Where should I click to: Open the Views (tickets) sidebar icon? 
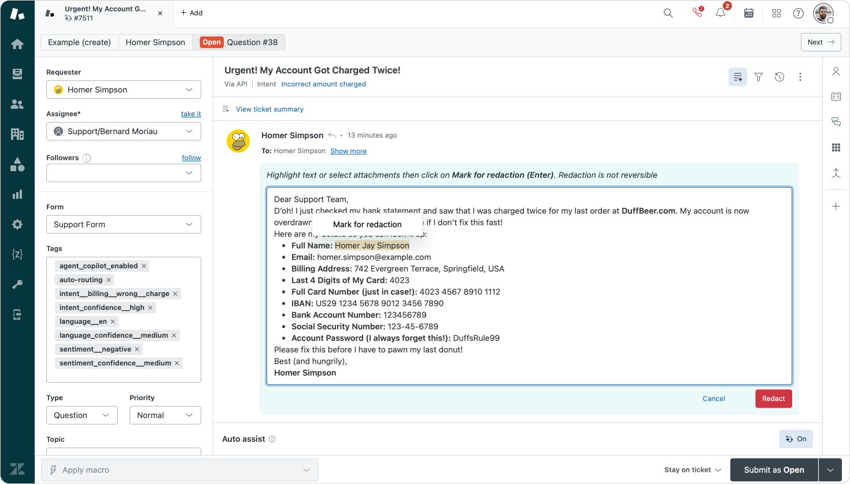(x=17, y=74)
